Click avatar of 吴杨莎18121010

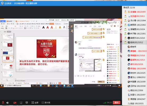pos(129,38)
